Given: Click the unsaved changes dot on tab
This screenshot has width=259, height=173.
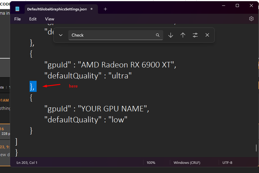Looking at the screenshot, I should coord(92,9).
